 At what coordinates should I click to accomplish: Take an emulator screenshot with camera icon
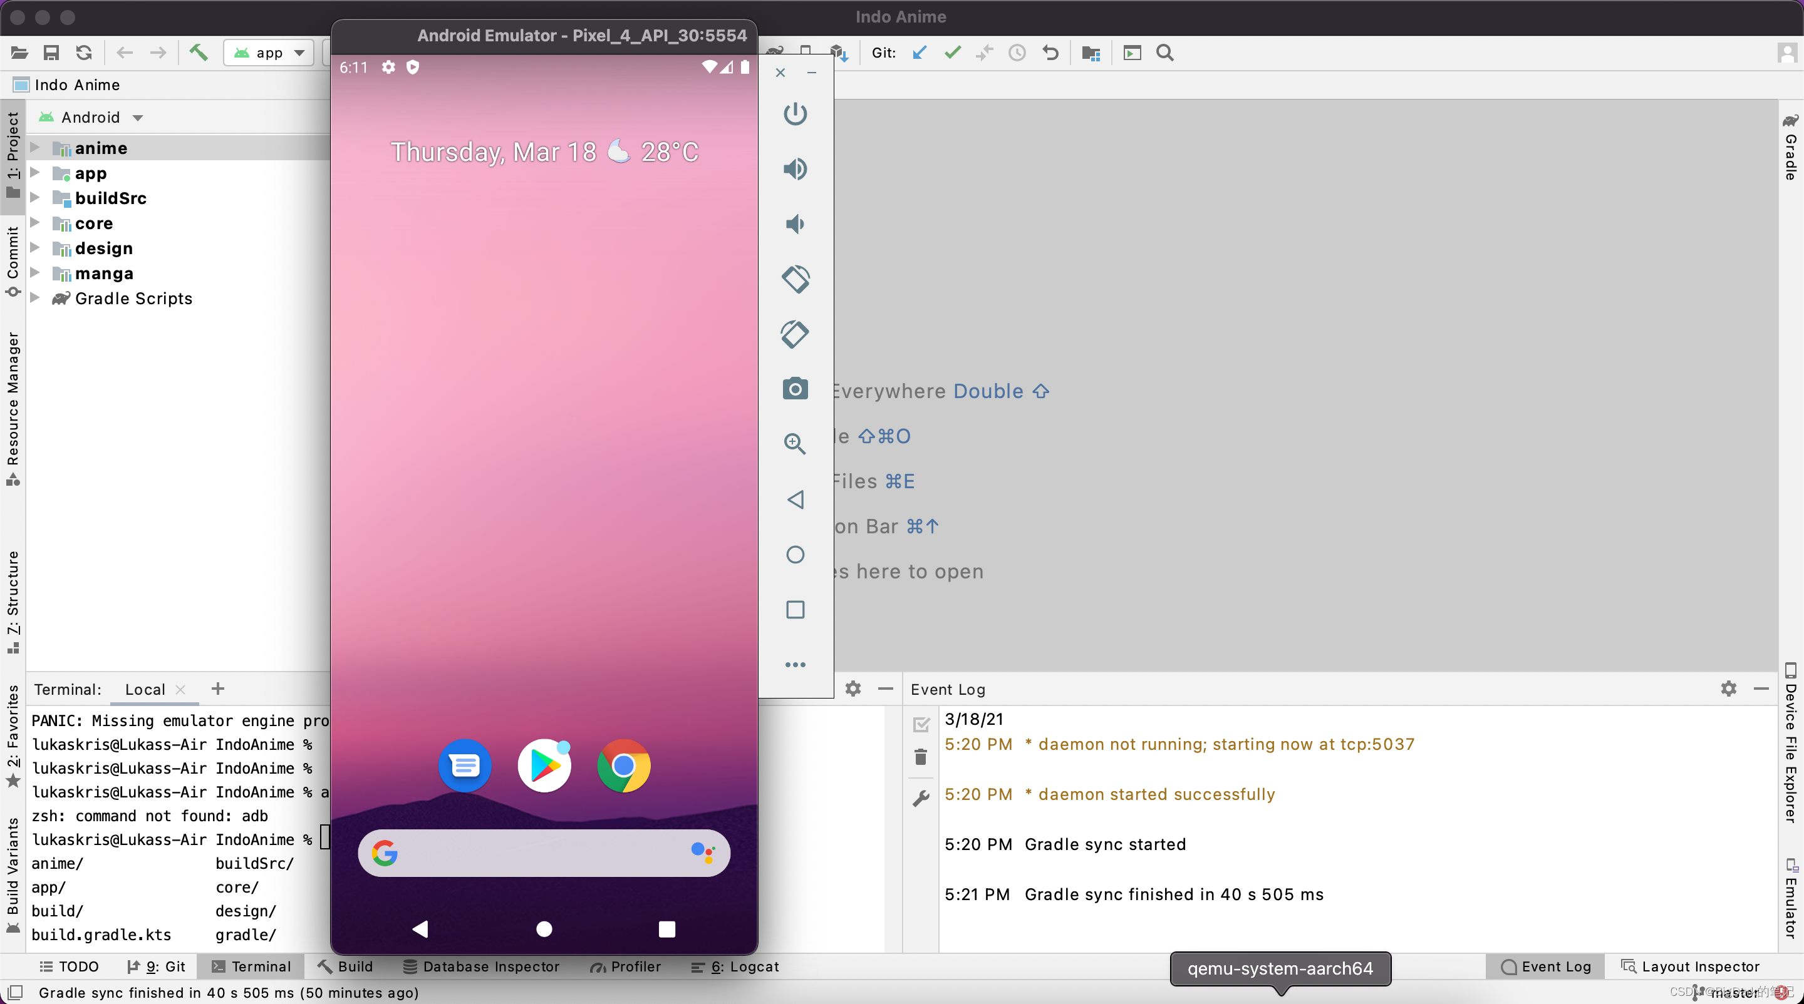(795, 389)
